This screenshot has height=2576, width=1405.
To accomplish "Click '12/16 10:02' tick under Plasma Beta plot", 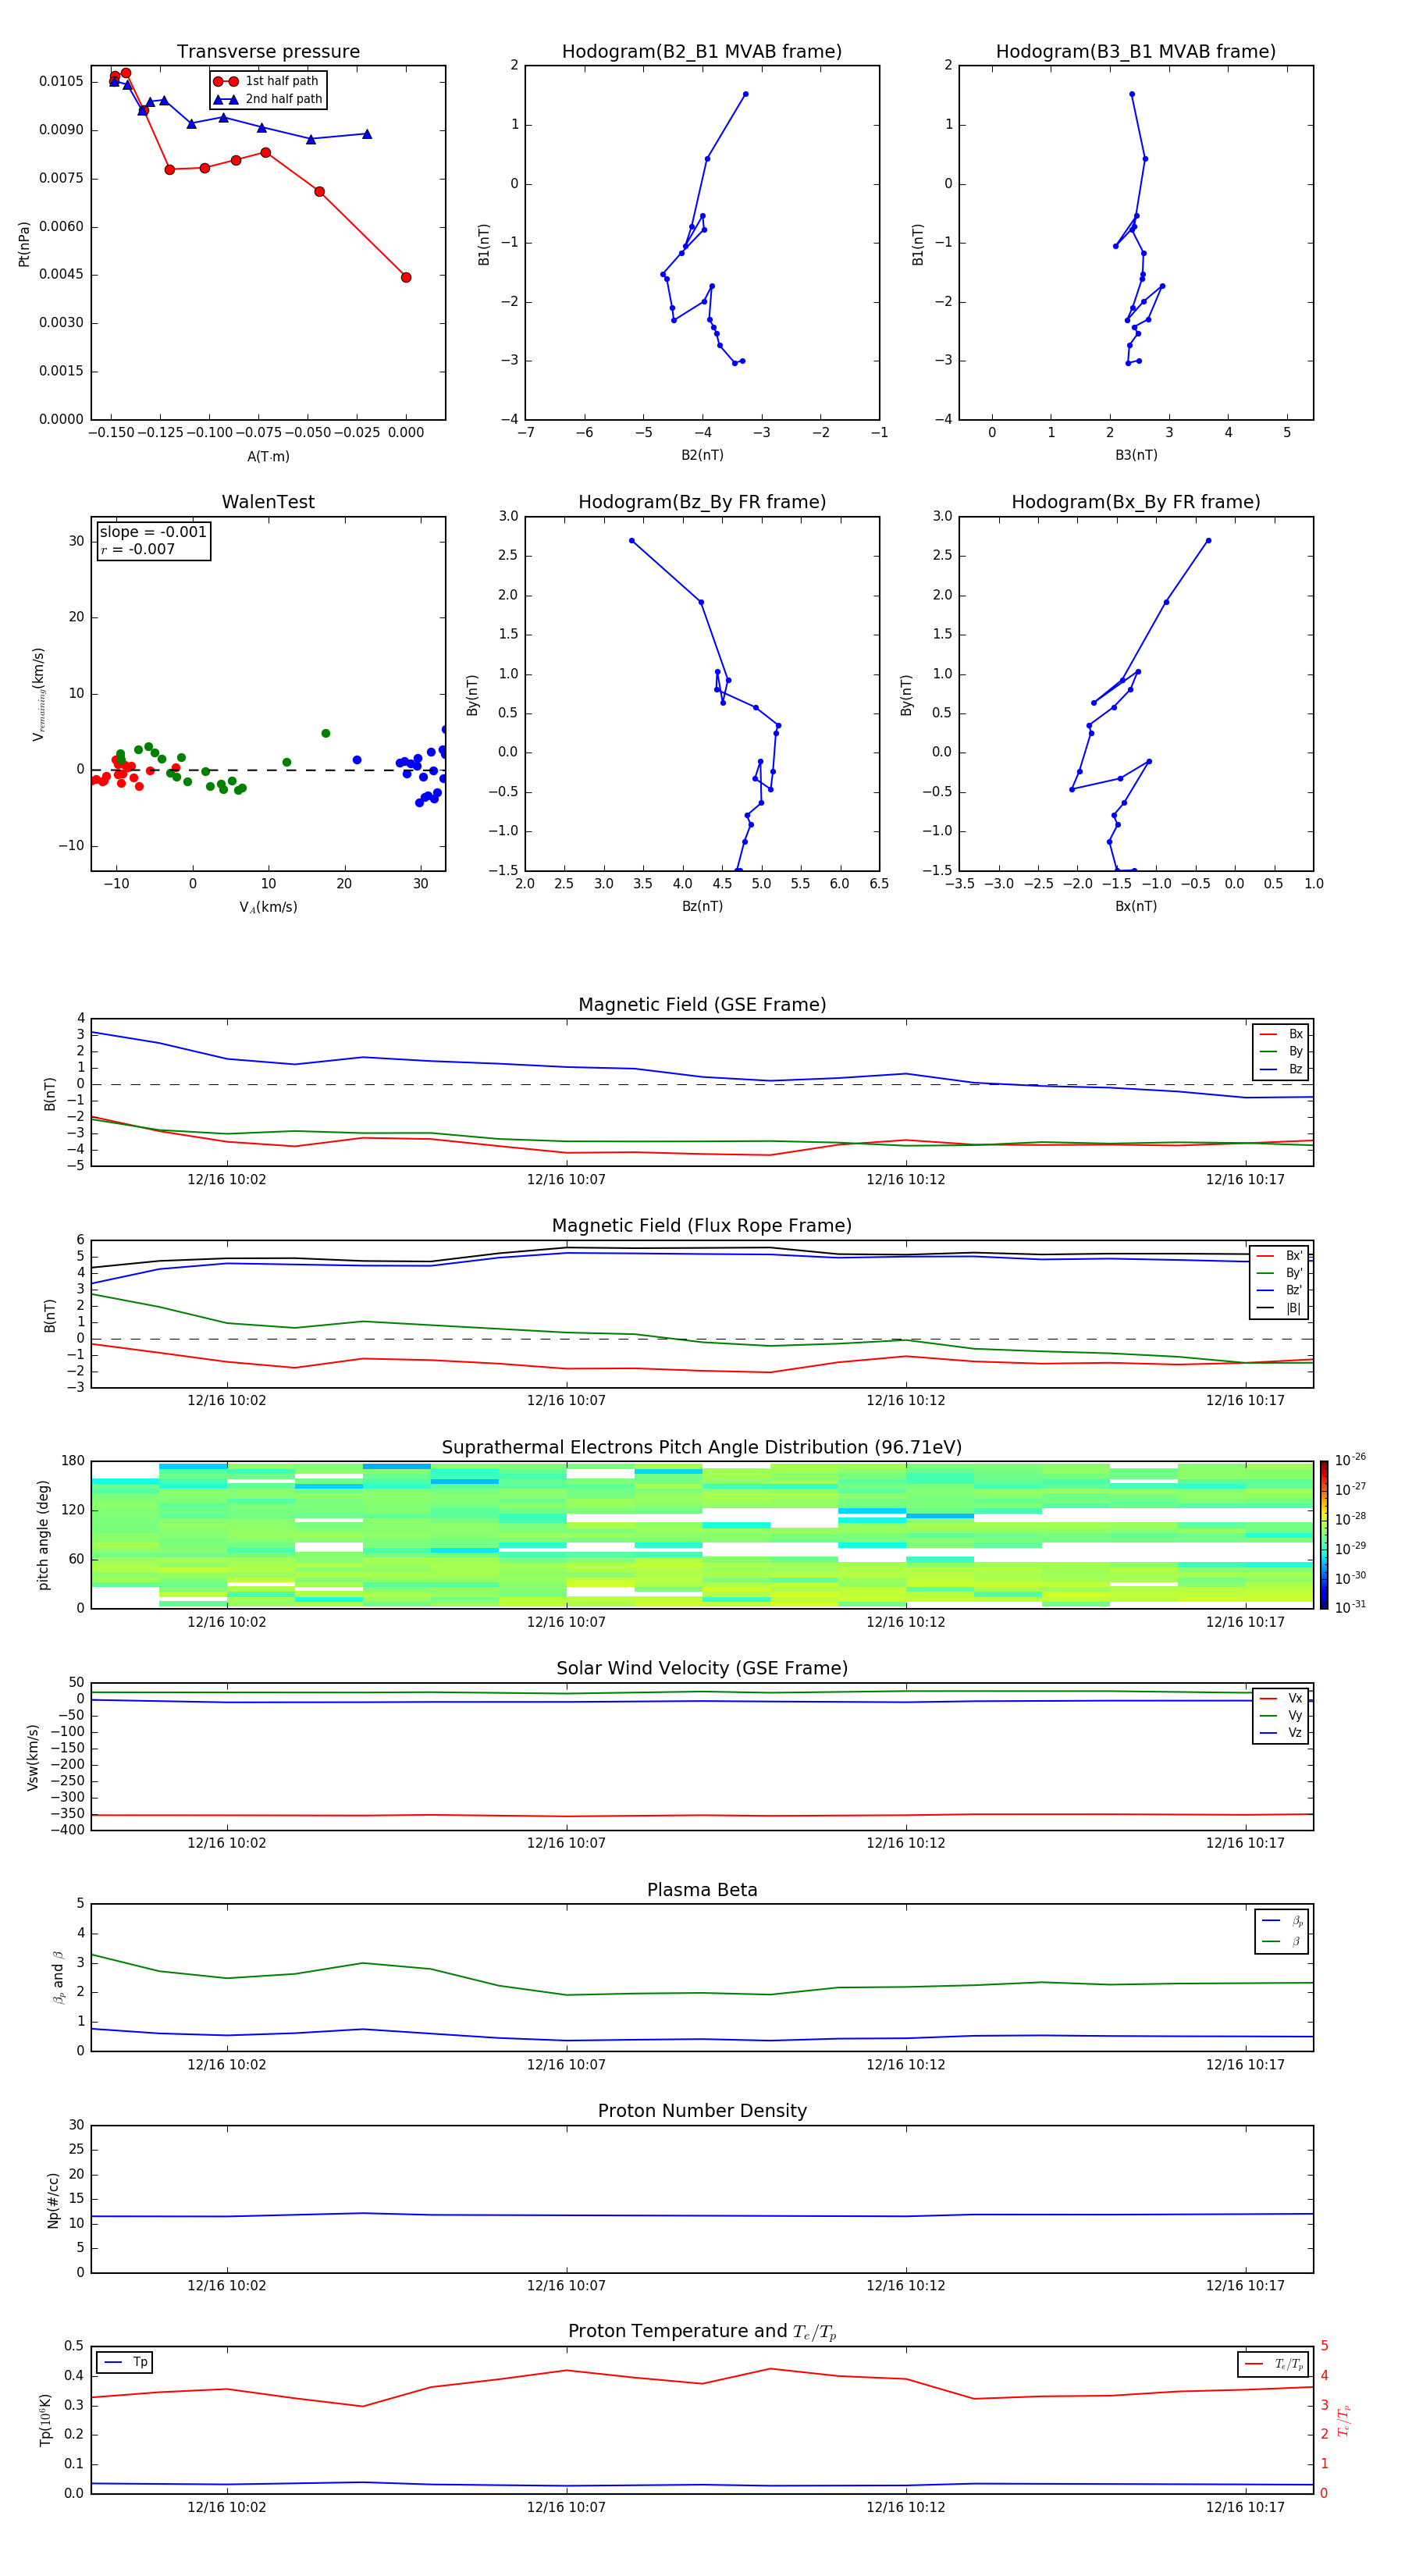I will [x=227, y=2064].
